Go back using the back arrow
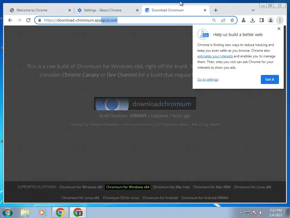Viewport: 290px width, 218px height. click(x=10, y=20)
